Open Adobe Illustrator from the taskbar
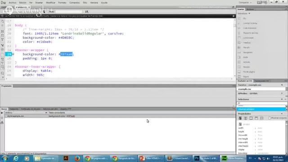Screen dimensions: 288x162 [66, 158]
